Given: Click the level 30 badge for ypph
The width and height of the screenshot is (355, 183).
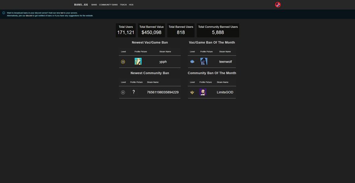Looking at the screenshot, I should (123, 62).
